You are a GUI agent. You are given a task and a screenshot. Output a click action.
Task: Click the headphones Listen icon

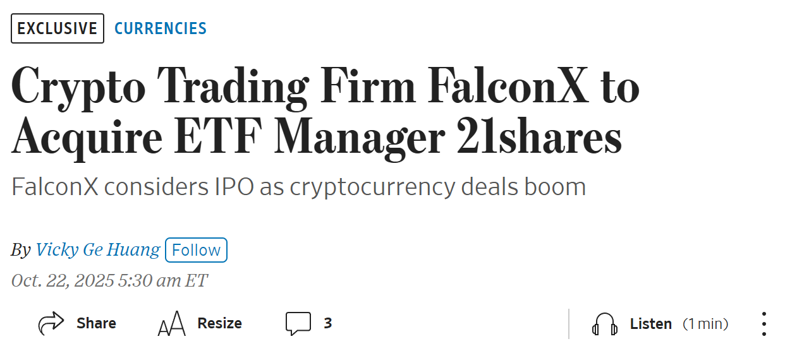[x=604, y=325]
